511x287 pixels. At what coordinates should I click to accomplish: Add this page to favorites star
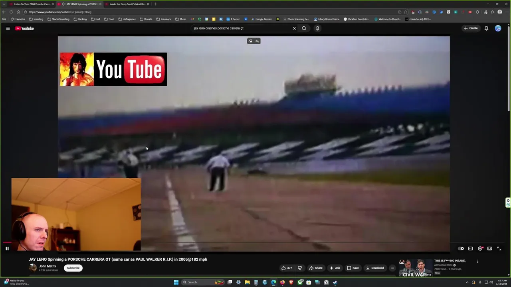[405, 12]
